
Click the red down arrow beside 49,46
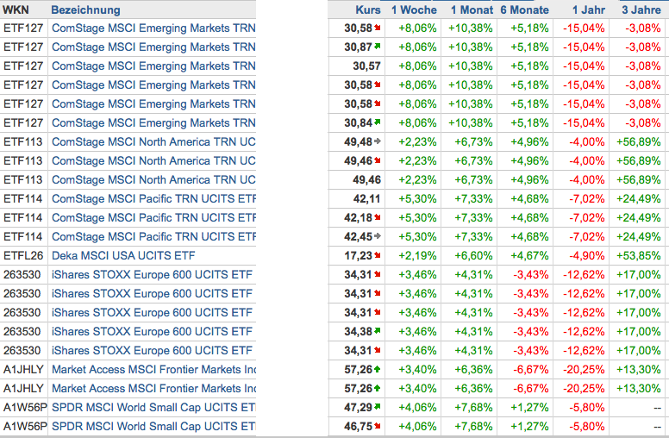coord(378,160)
